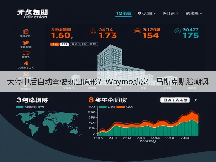Click the chart x-axis label '2018'

tap(141, 138)
